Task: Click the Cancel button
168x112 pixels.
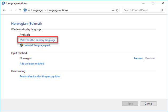Action: click(x=149, y=104)
